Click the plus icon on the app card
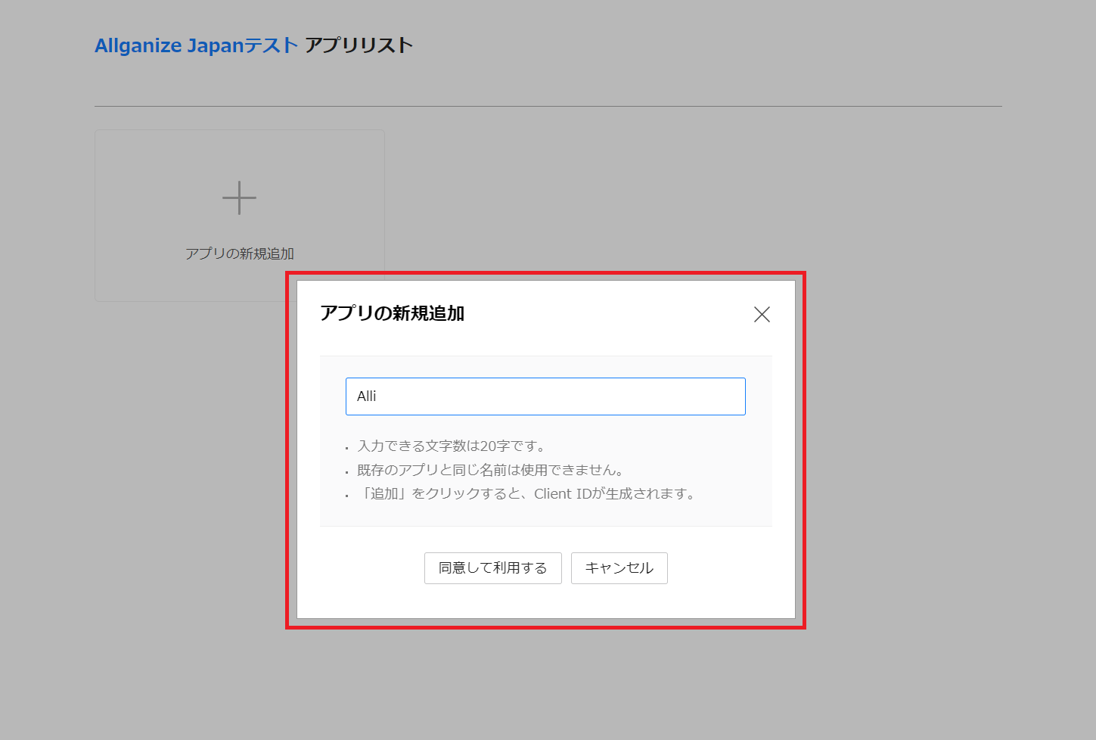 (239, 198)
